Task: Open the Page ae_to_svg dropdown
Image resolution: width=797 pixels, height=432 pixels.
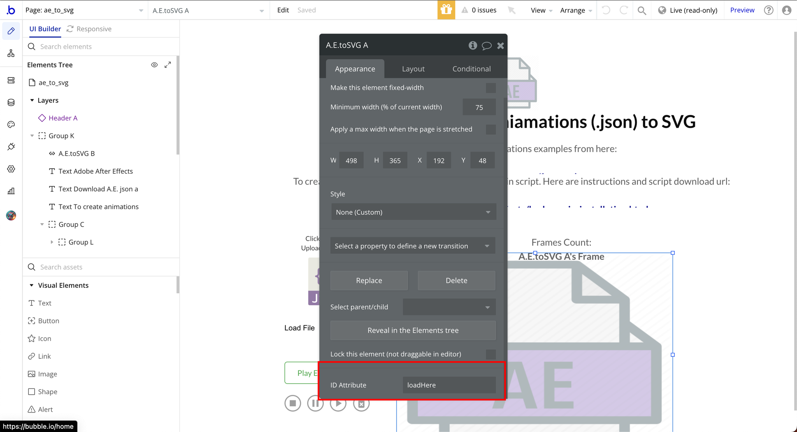Action: [x=85, y=10]
